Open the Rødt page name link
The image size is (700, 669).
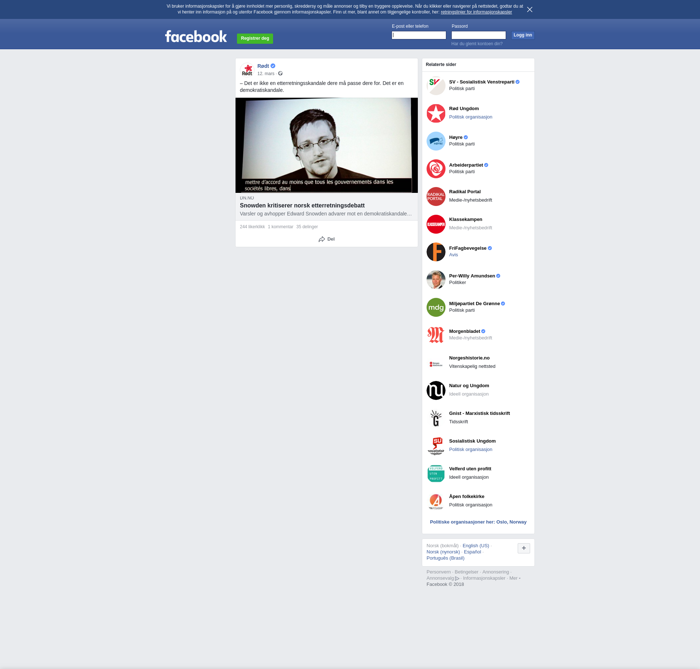click(263, 66)
